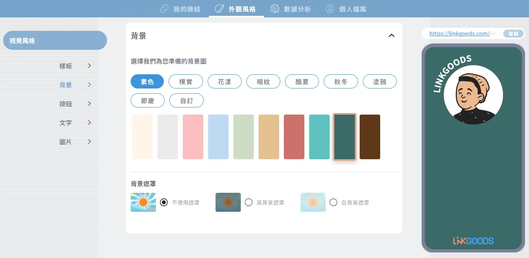Choose the 花漾 background category

click(225, 82)
